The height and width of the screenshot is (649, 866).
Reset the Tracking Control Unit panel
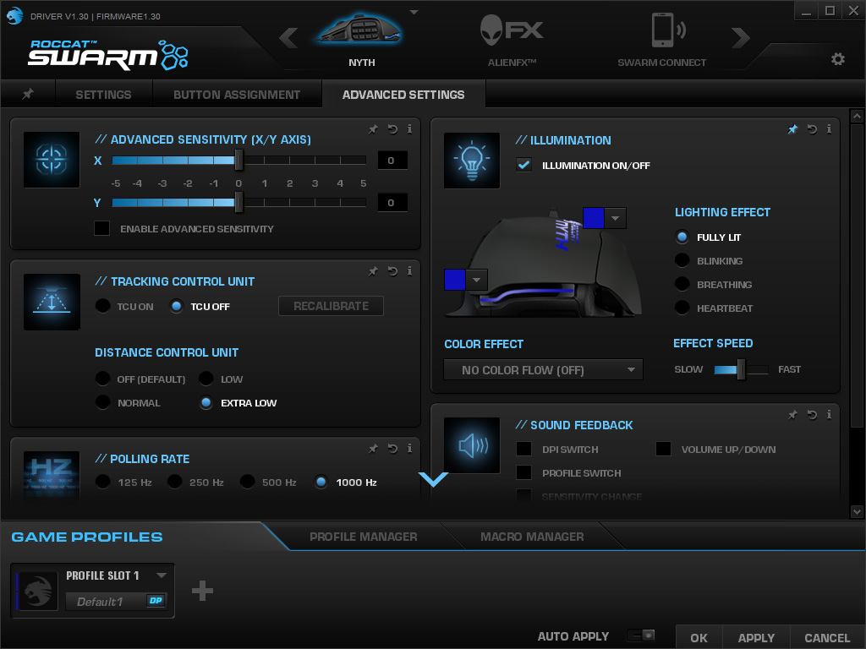(392, 271)
